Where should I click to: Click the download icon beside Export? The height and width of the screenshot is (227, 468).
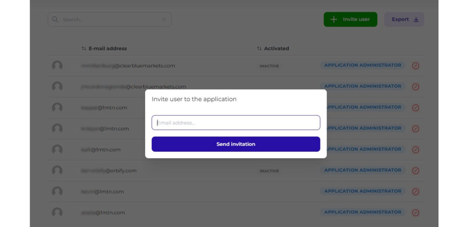[x=416, y=20]
